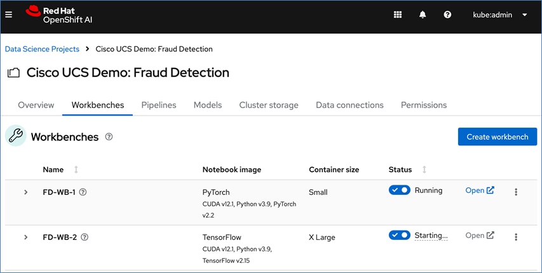The width and height of the screenshot is (542, 273).
Task: Open the Cluster storage tab
Action: [x=269, y=105]
